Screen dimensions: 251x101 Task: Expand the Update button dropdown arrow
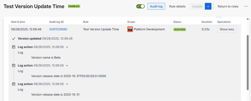208,6
